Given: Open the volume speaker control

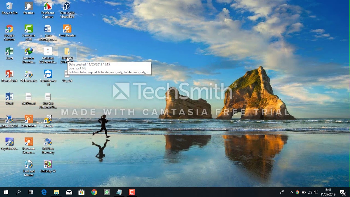Looking at the screenshot, I should (316, 192).
